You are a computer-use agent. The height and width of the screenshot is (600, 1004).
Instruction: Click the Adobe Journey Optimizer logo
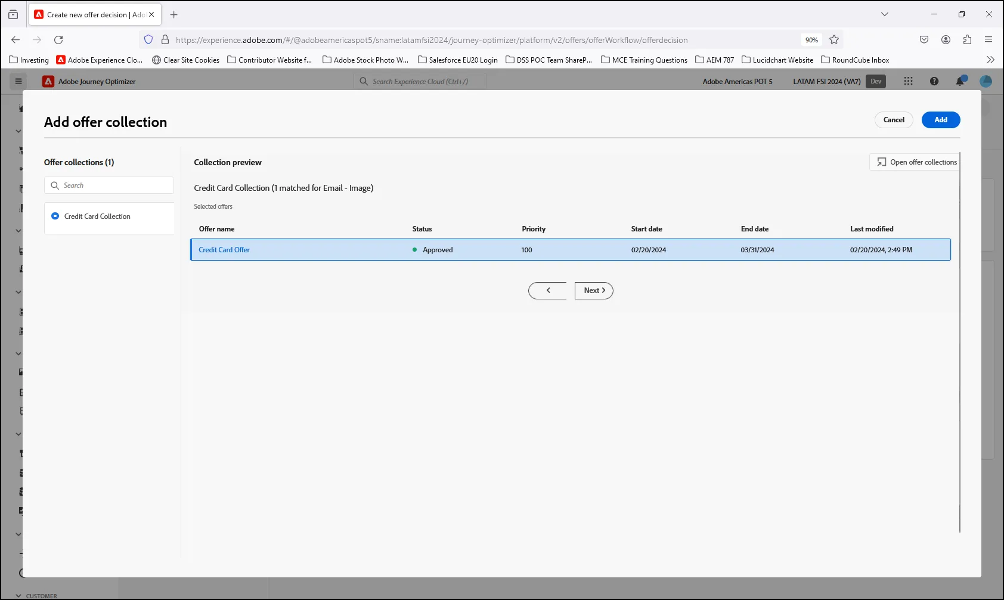coord(48,82)
